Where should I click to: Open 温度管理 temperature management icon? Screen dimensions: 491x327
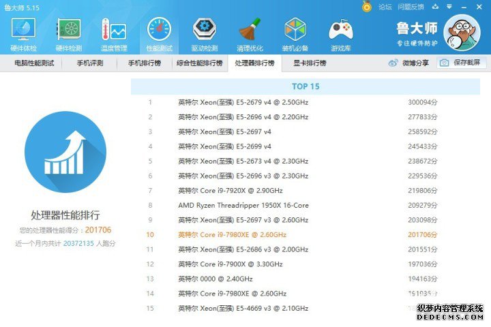click(x=114, y=35)
